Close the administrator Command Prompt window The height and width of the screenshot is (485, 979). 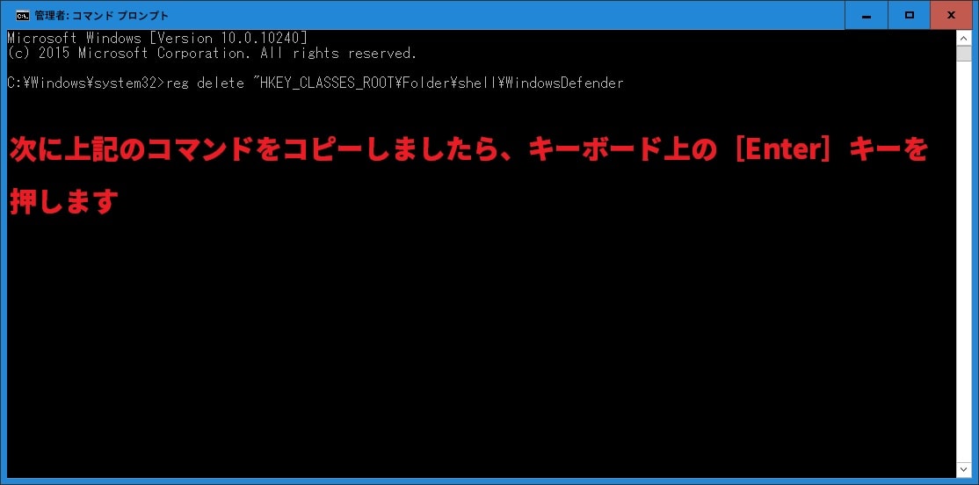951,15
